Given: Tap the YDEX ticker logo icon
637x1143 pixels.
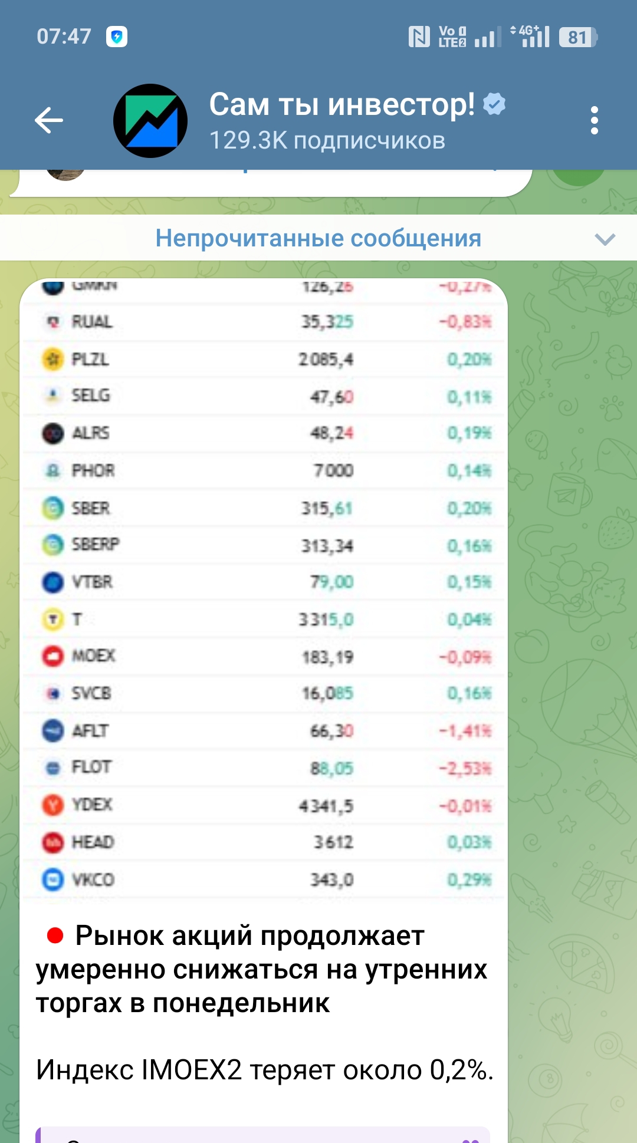Looking at the screenshot, I should 53,805.
